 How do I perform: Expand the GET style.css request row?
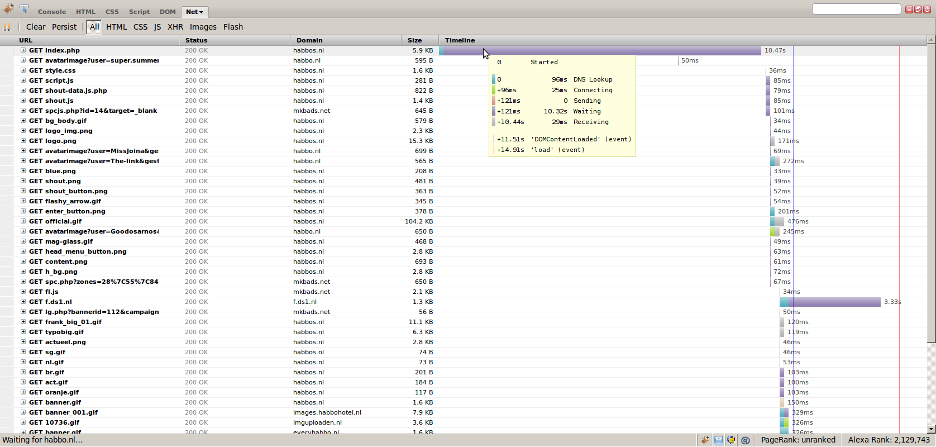point(23,70)
